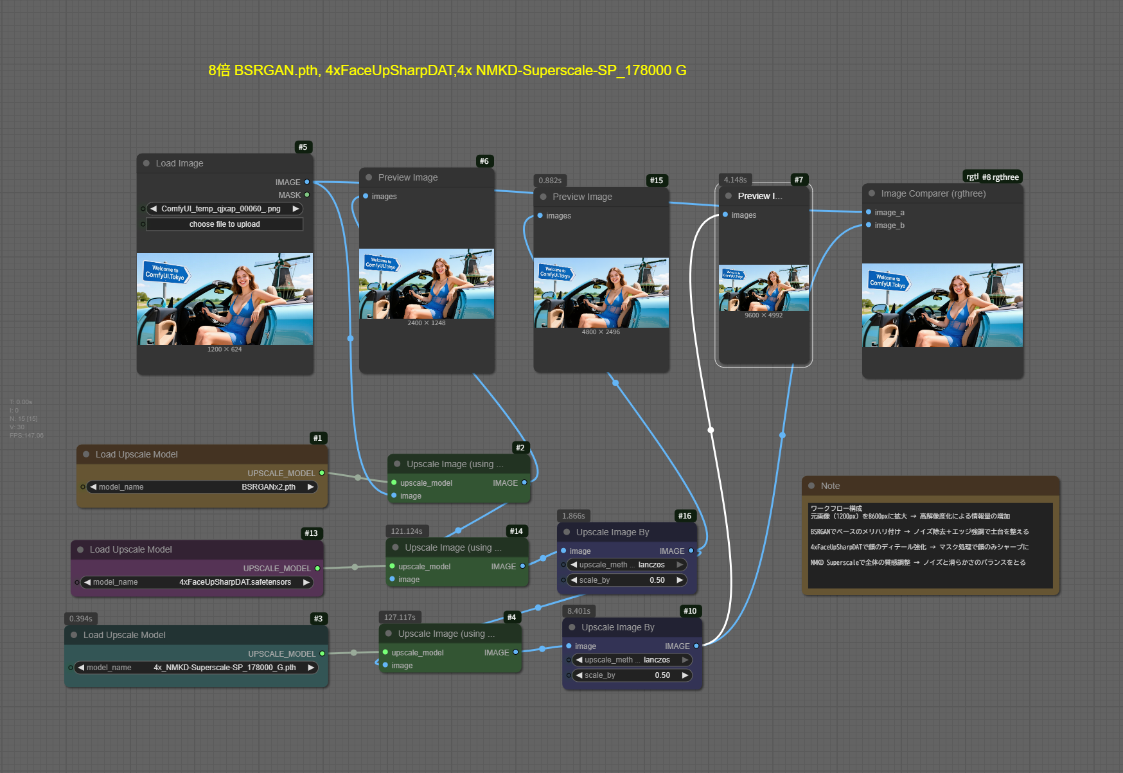This screenshot has height=773, width=1123.
Task: Open upscale_method lanczos dropdown in node #16
Action: (627, 565)
